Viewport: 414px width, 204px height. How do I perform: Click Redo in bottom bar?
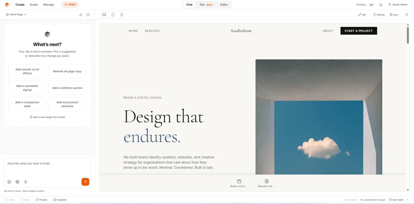pos(25,200)
